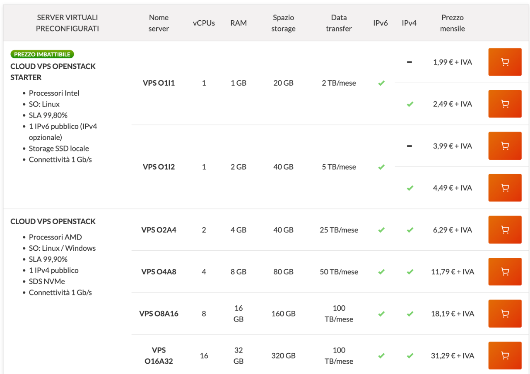Add the 4,49 € VPS O1I2 to cart
Image resolution: width=530 pixels, height=374 pixels.
[x=505, y=188]
